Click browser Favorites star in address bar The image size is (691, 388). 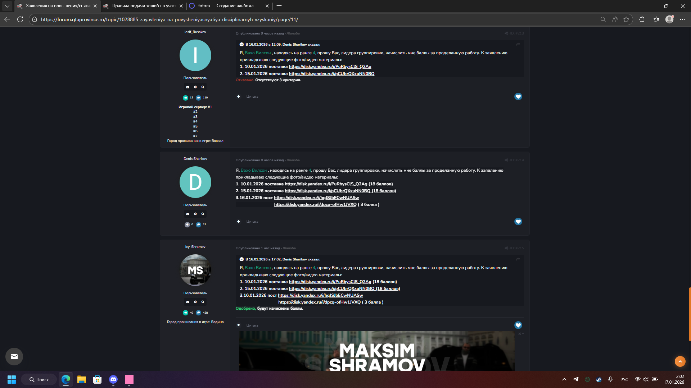click(626, 19)
